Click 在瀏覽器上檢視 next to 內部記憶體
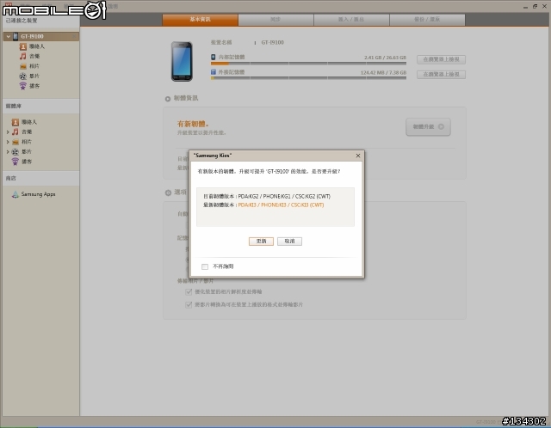 tap(441, 59)
